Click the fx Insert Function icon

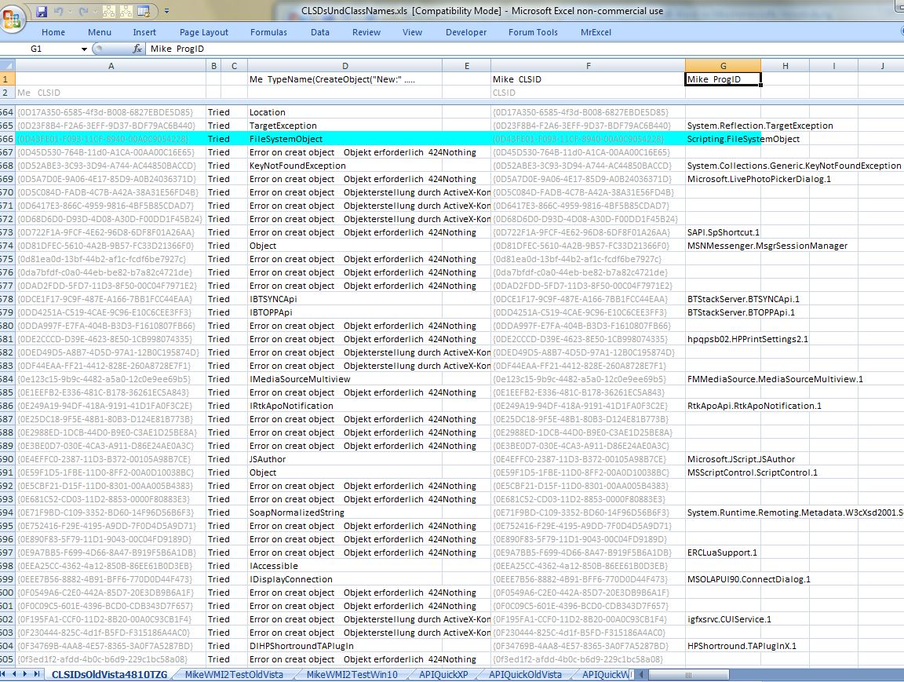[137, 49]
